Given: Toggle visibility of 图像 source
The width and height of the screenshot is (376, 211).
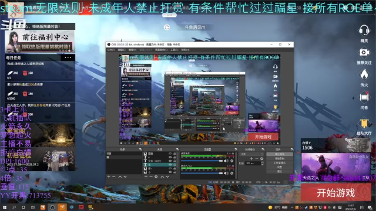Looking at the screenshot, I should [170, 154].
